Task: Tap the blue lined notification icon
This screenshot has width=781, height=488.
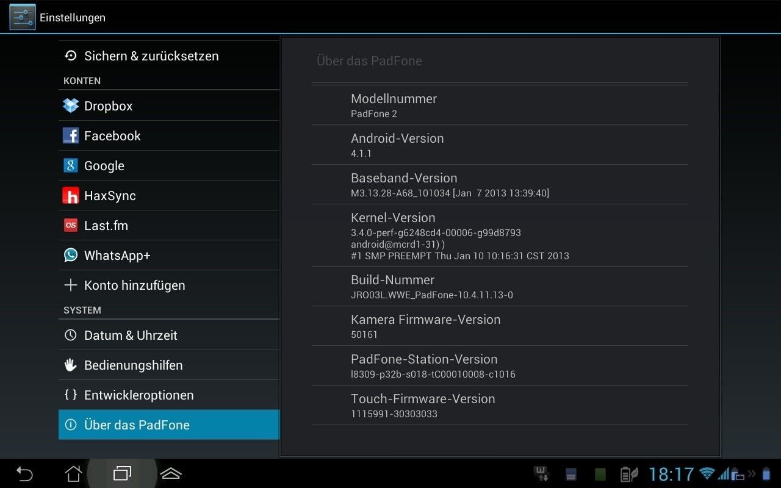Action: (571, 474)
